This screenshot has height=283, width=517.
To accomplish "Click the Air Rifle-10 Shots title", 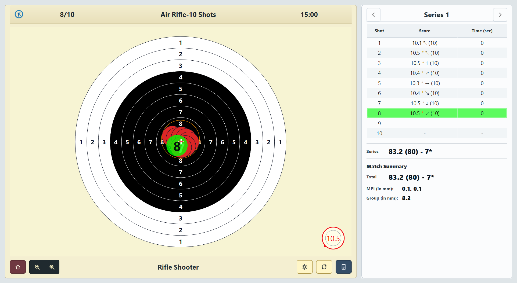I will (x=188, y=14).
